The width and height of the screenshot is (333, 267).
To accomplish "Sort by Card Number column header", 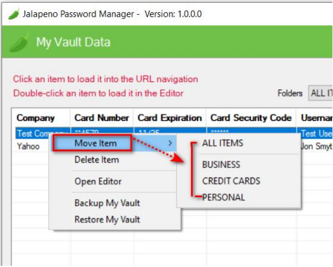I will [102, 118].
